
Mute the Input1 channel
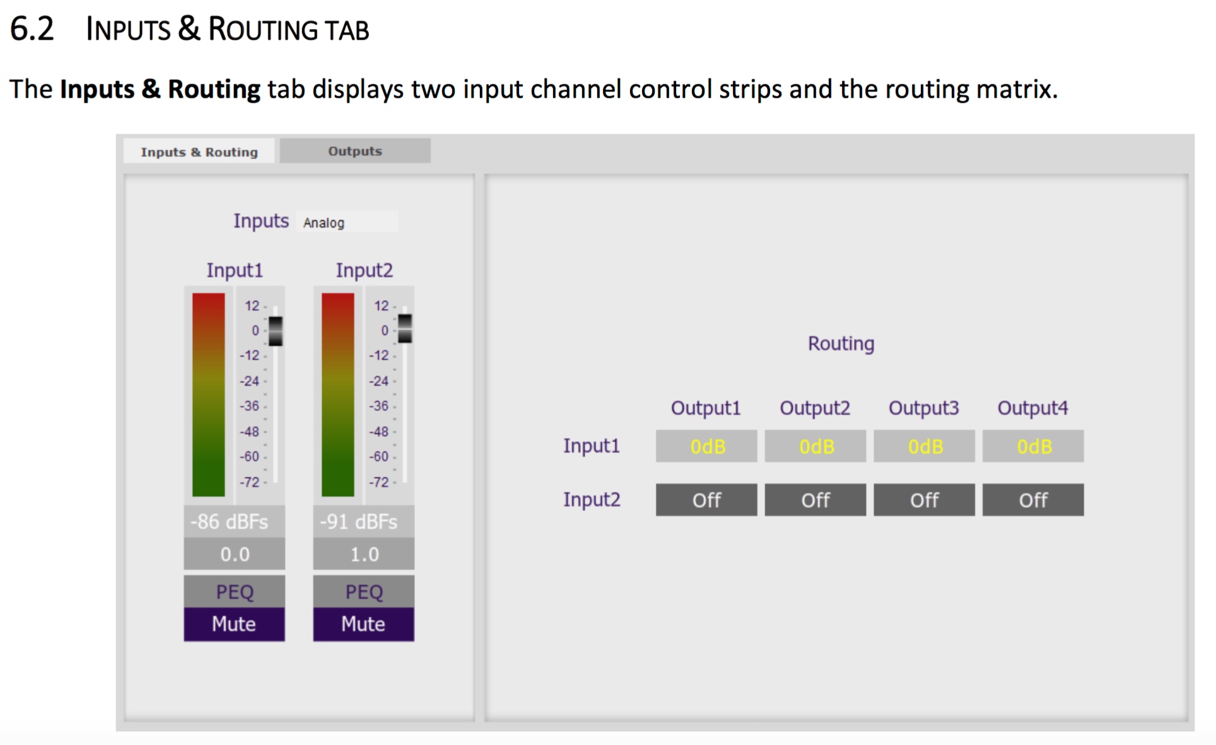[x=234, y=624]
